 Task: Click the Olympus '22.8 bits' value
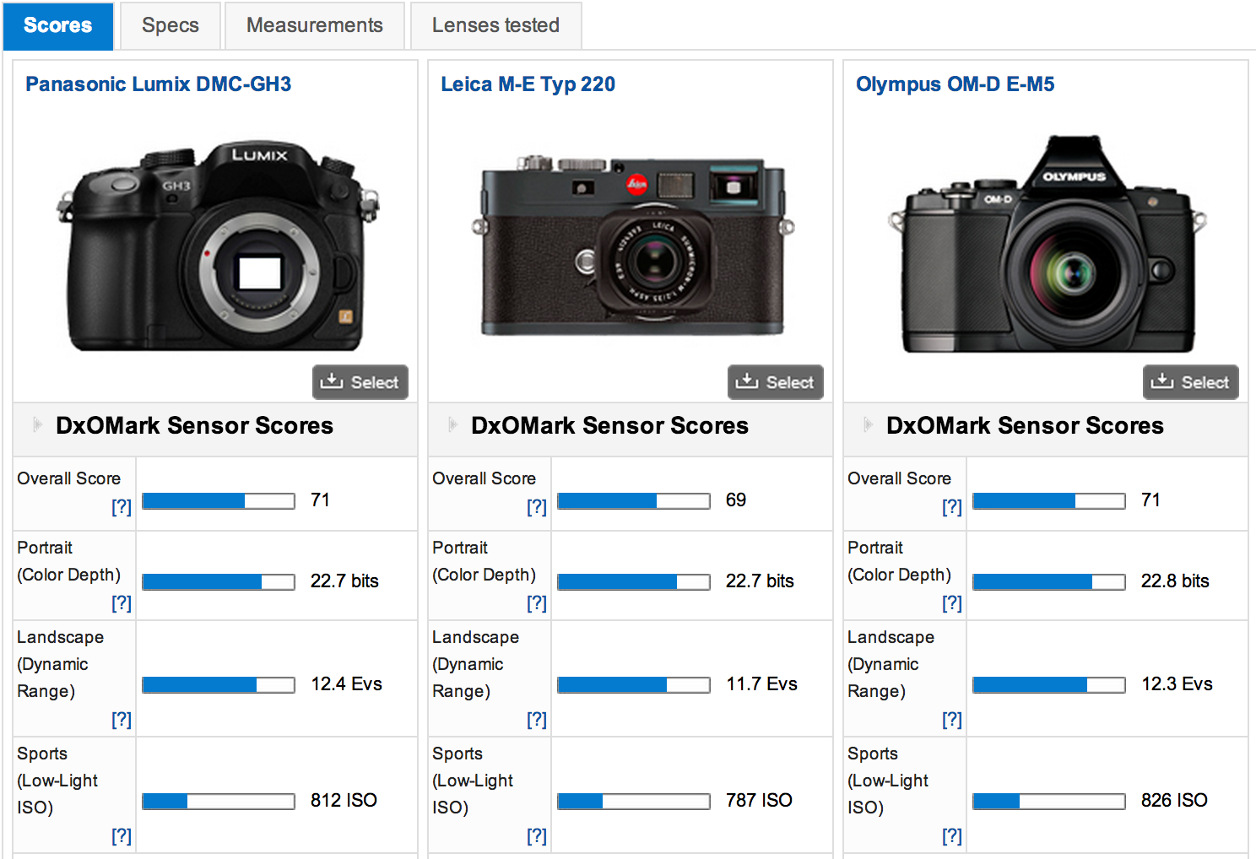pos(1175,581)
